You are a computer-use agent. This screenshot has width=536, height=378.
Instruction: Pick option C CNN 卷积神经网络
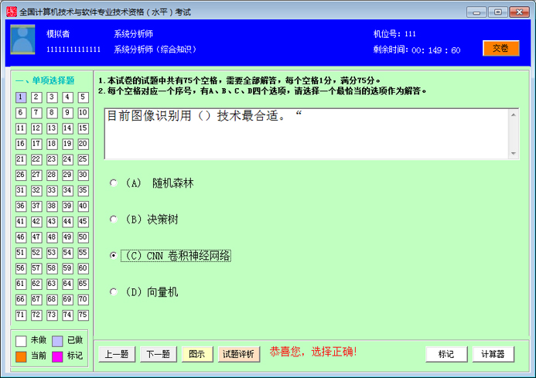(x=114, y=256)
